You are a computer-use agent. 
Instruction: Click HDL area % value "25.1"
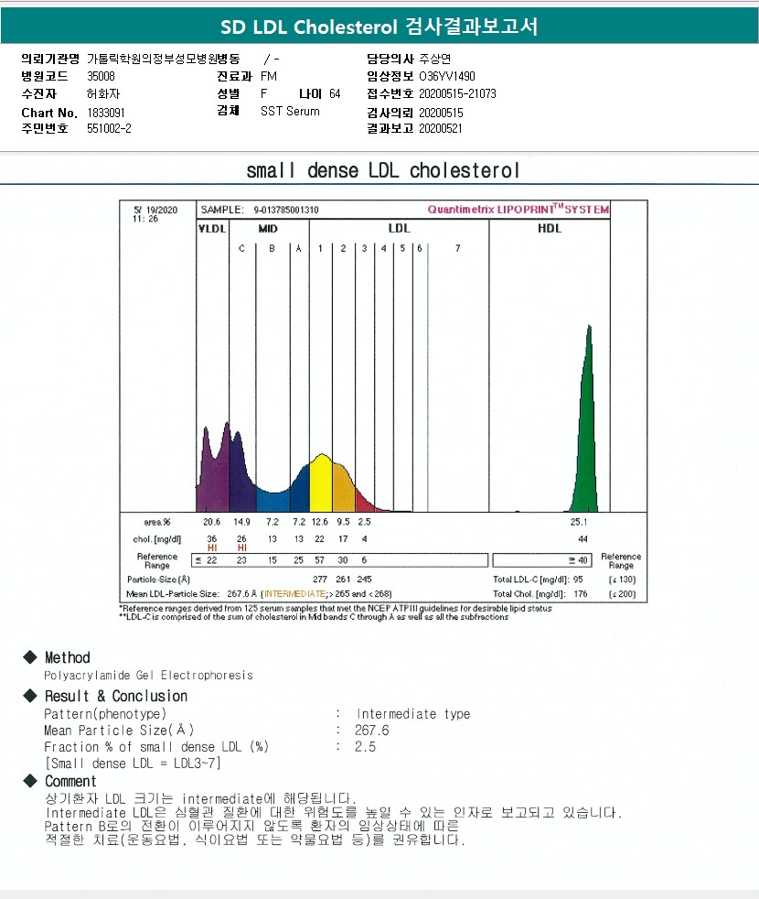[579, 522]
